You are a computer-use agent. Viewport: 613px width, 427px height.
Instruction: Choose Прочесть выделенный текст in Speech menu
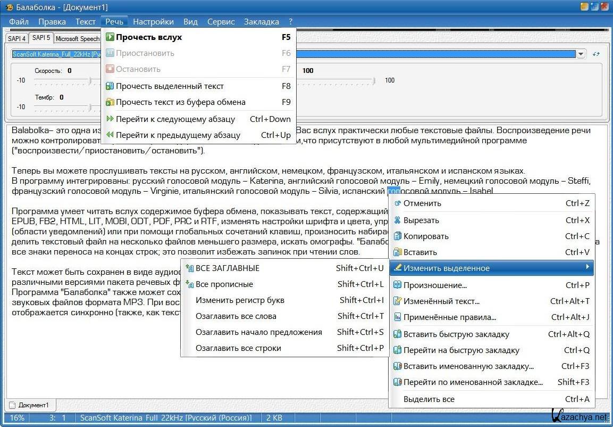[170, 86]
